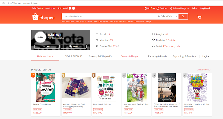Viewport: 223px width, 119px height.
Task: Click muat turun link
Action: point(50,8)
